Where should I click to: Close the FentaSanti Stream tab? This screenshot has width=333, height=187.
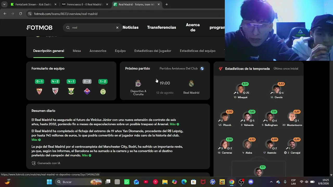[55, 4]
